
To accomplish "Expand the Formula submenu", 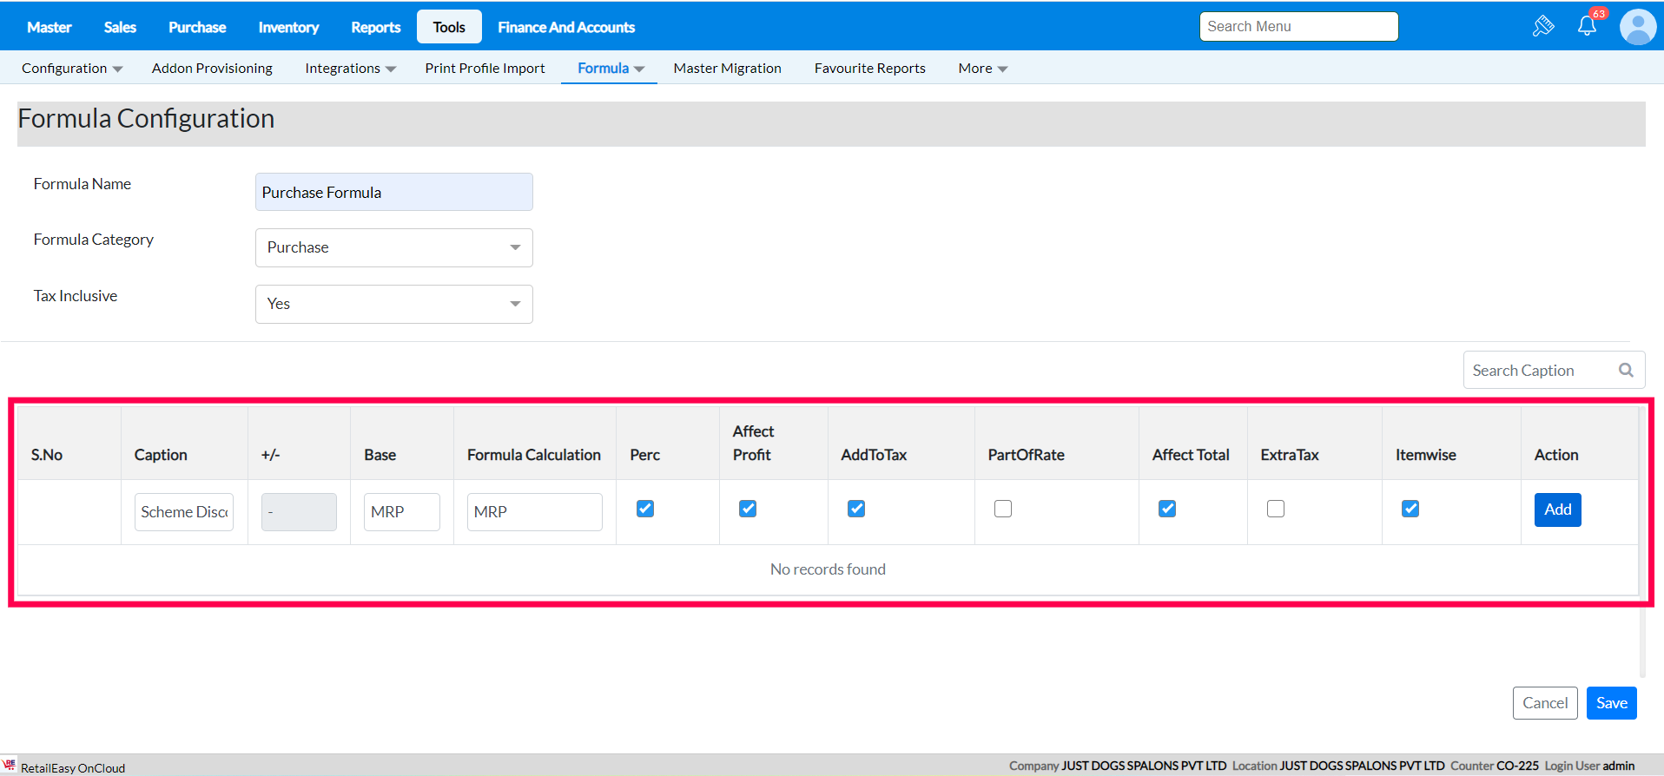I will click(x=611, y=68).
